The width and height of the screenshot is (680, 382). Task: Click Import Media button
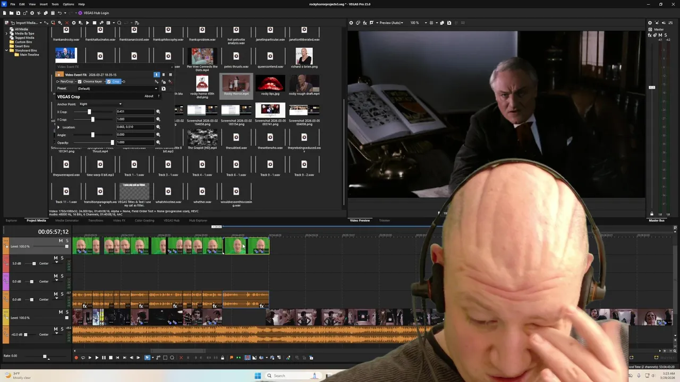(24, 23)
